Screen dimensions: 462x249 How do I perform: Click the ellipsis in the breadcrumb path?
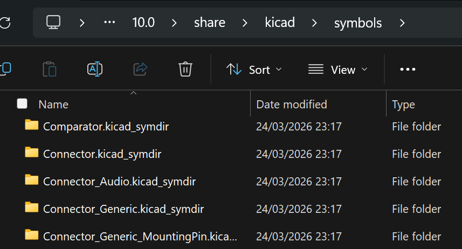[110, 23]
